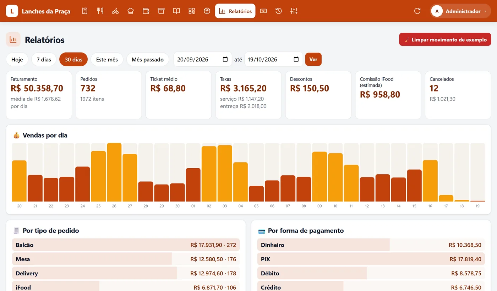Viewport: 497px width, 291px height.
Task: Open the receipt orders icon in navbar
Action: point(84,11)
